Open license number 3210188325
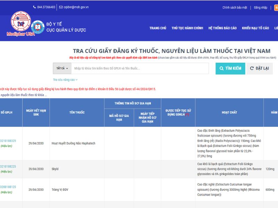The width and height of the screenshot is (278, 208). (x=8, y=141)
